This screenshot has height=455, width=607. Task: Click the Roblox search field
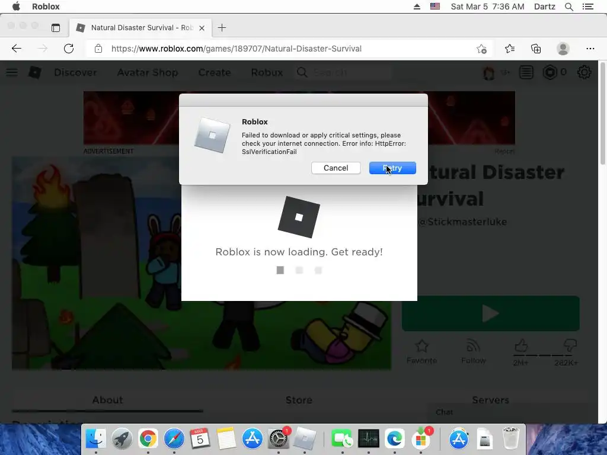click(x=344, y=72)
